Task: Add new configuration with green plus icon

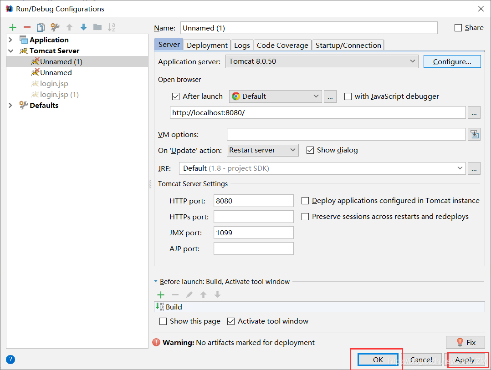Action: [x=13, y=27]
